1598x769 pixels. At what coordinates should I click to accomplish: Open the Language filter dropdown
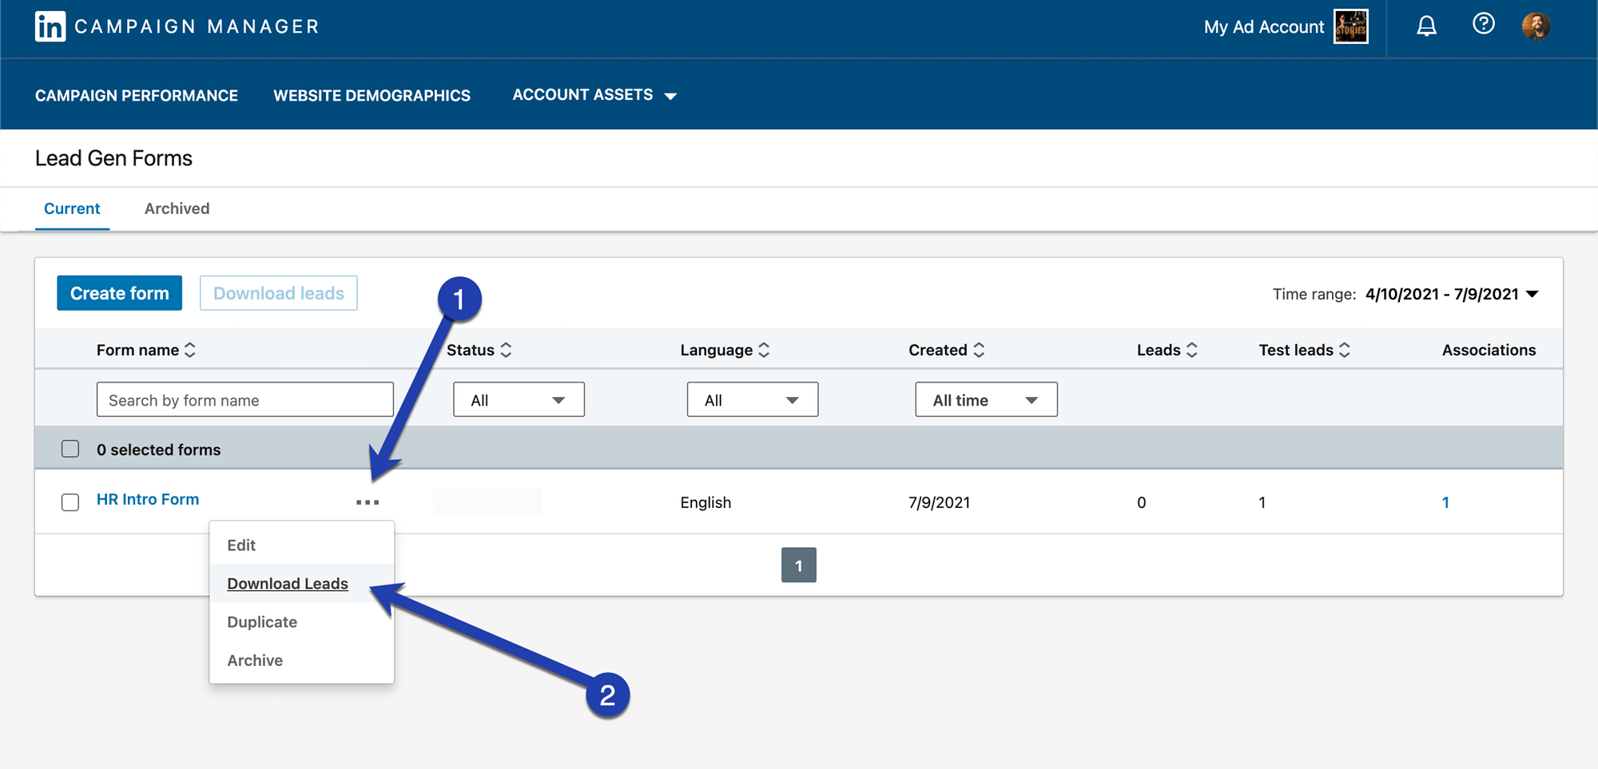[x=752, y=399]
